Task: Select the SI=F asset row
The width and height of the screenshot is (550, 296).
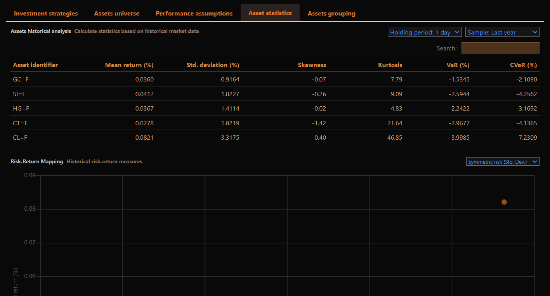Action: point(19,94)
